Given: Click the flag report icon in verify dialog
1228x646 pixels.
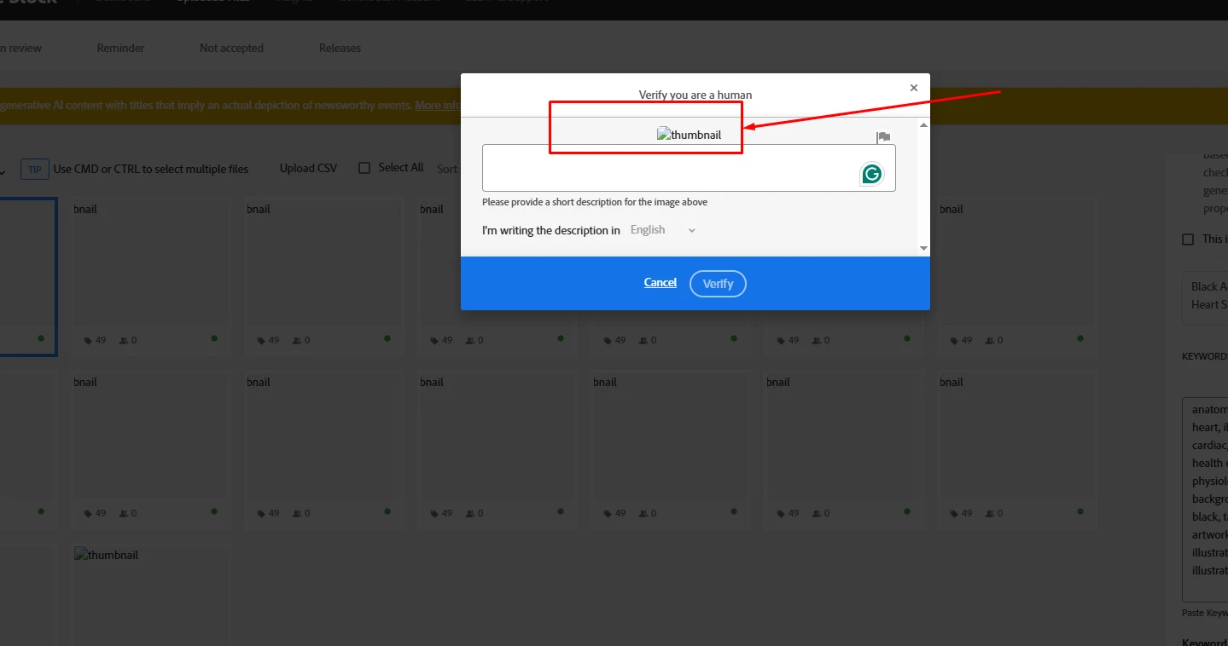Looking at the screenshot, I should click(883, 136).
